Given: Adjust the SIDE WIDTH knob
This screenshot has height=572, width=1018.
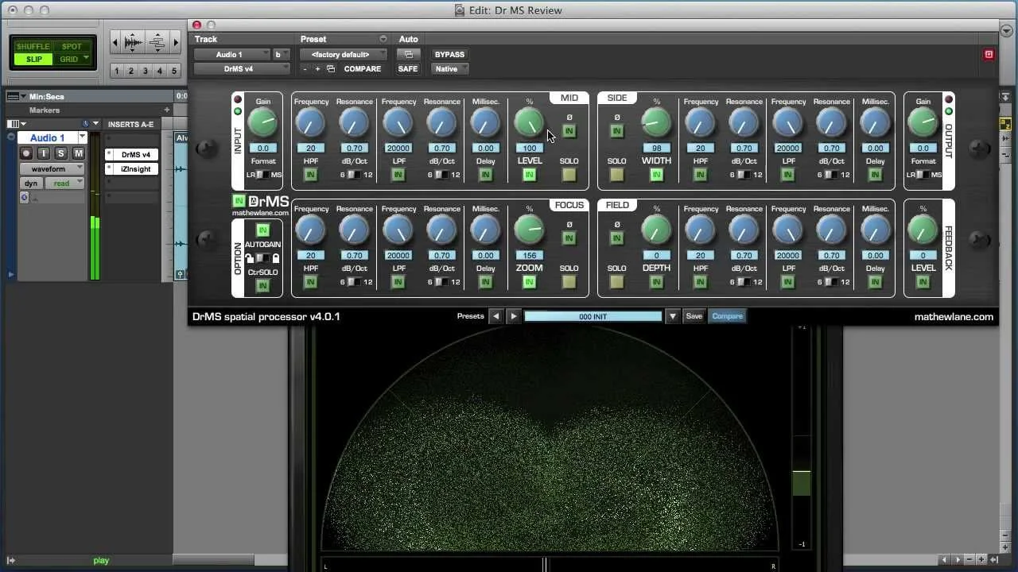Looking at the screenshot, I should 656,123.
